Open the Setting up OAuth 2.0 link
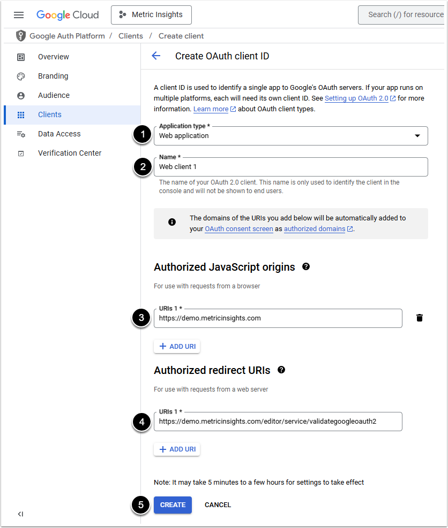The width and height of the screenshot is (448, 528). 356,98
